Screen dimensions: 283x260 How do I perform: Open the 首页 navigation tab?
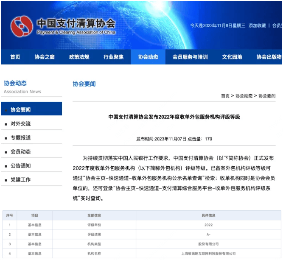pos(15,57)
